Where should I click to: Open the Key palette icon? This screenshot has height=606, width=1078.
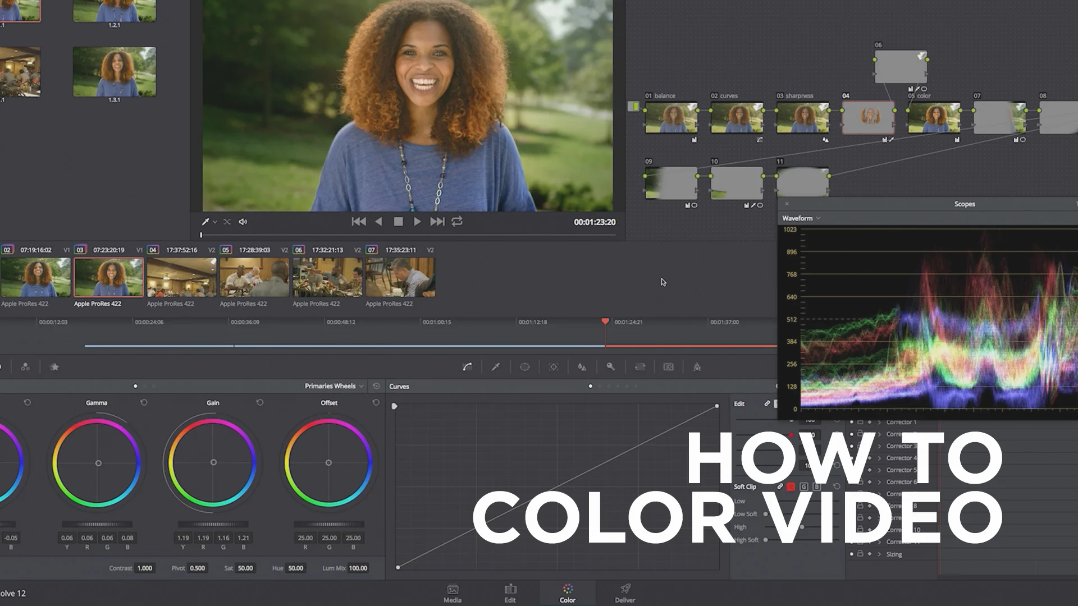[611, 367]
